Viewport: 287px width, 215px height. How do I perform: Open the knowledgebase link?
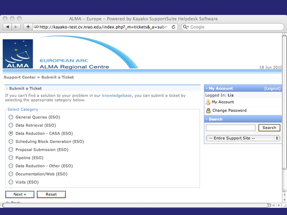(x=117, y=96)
